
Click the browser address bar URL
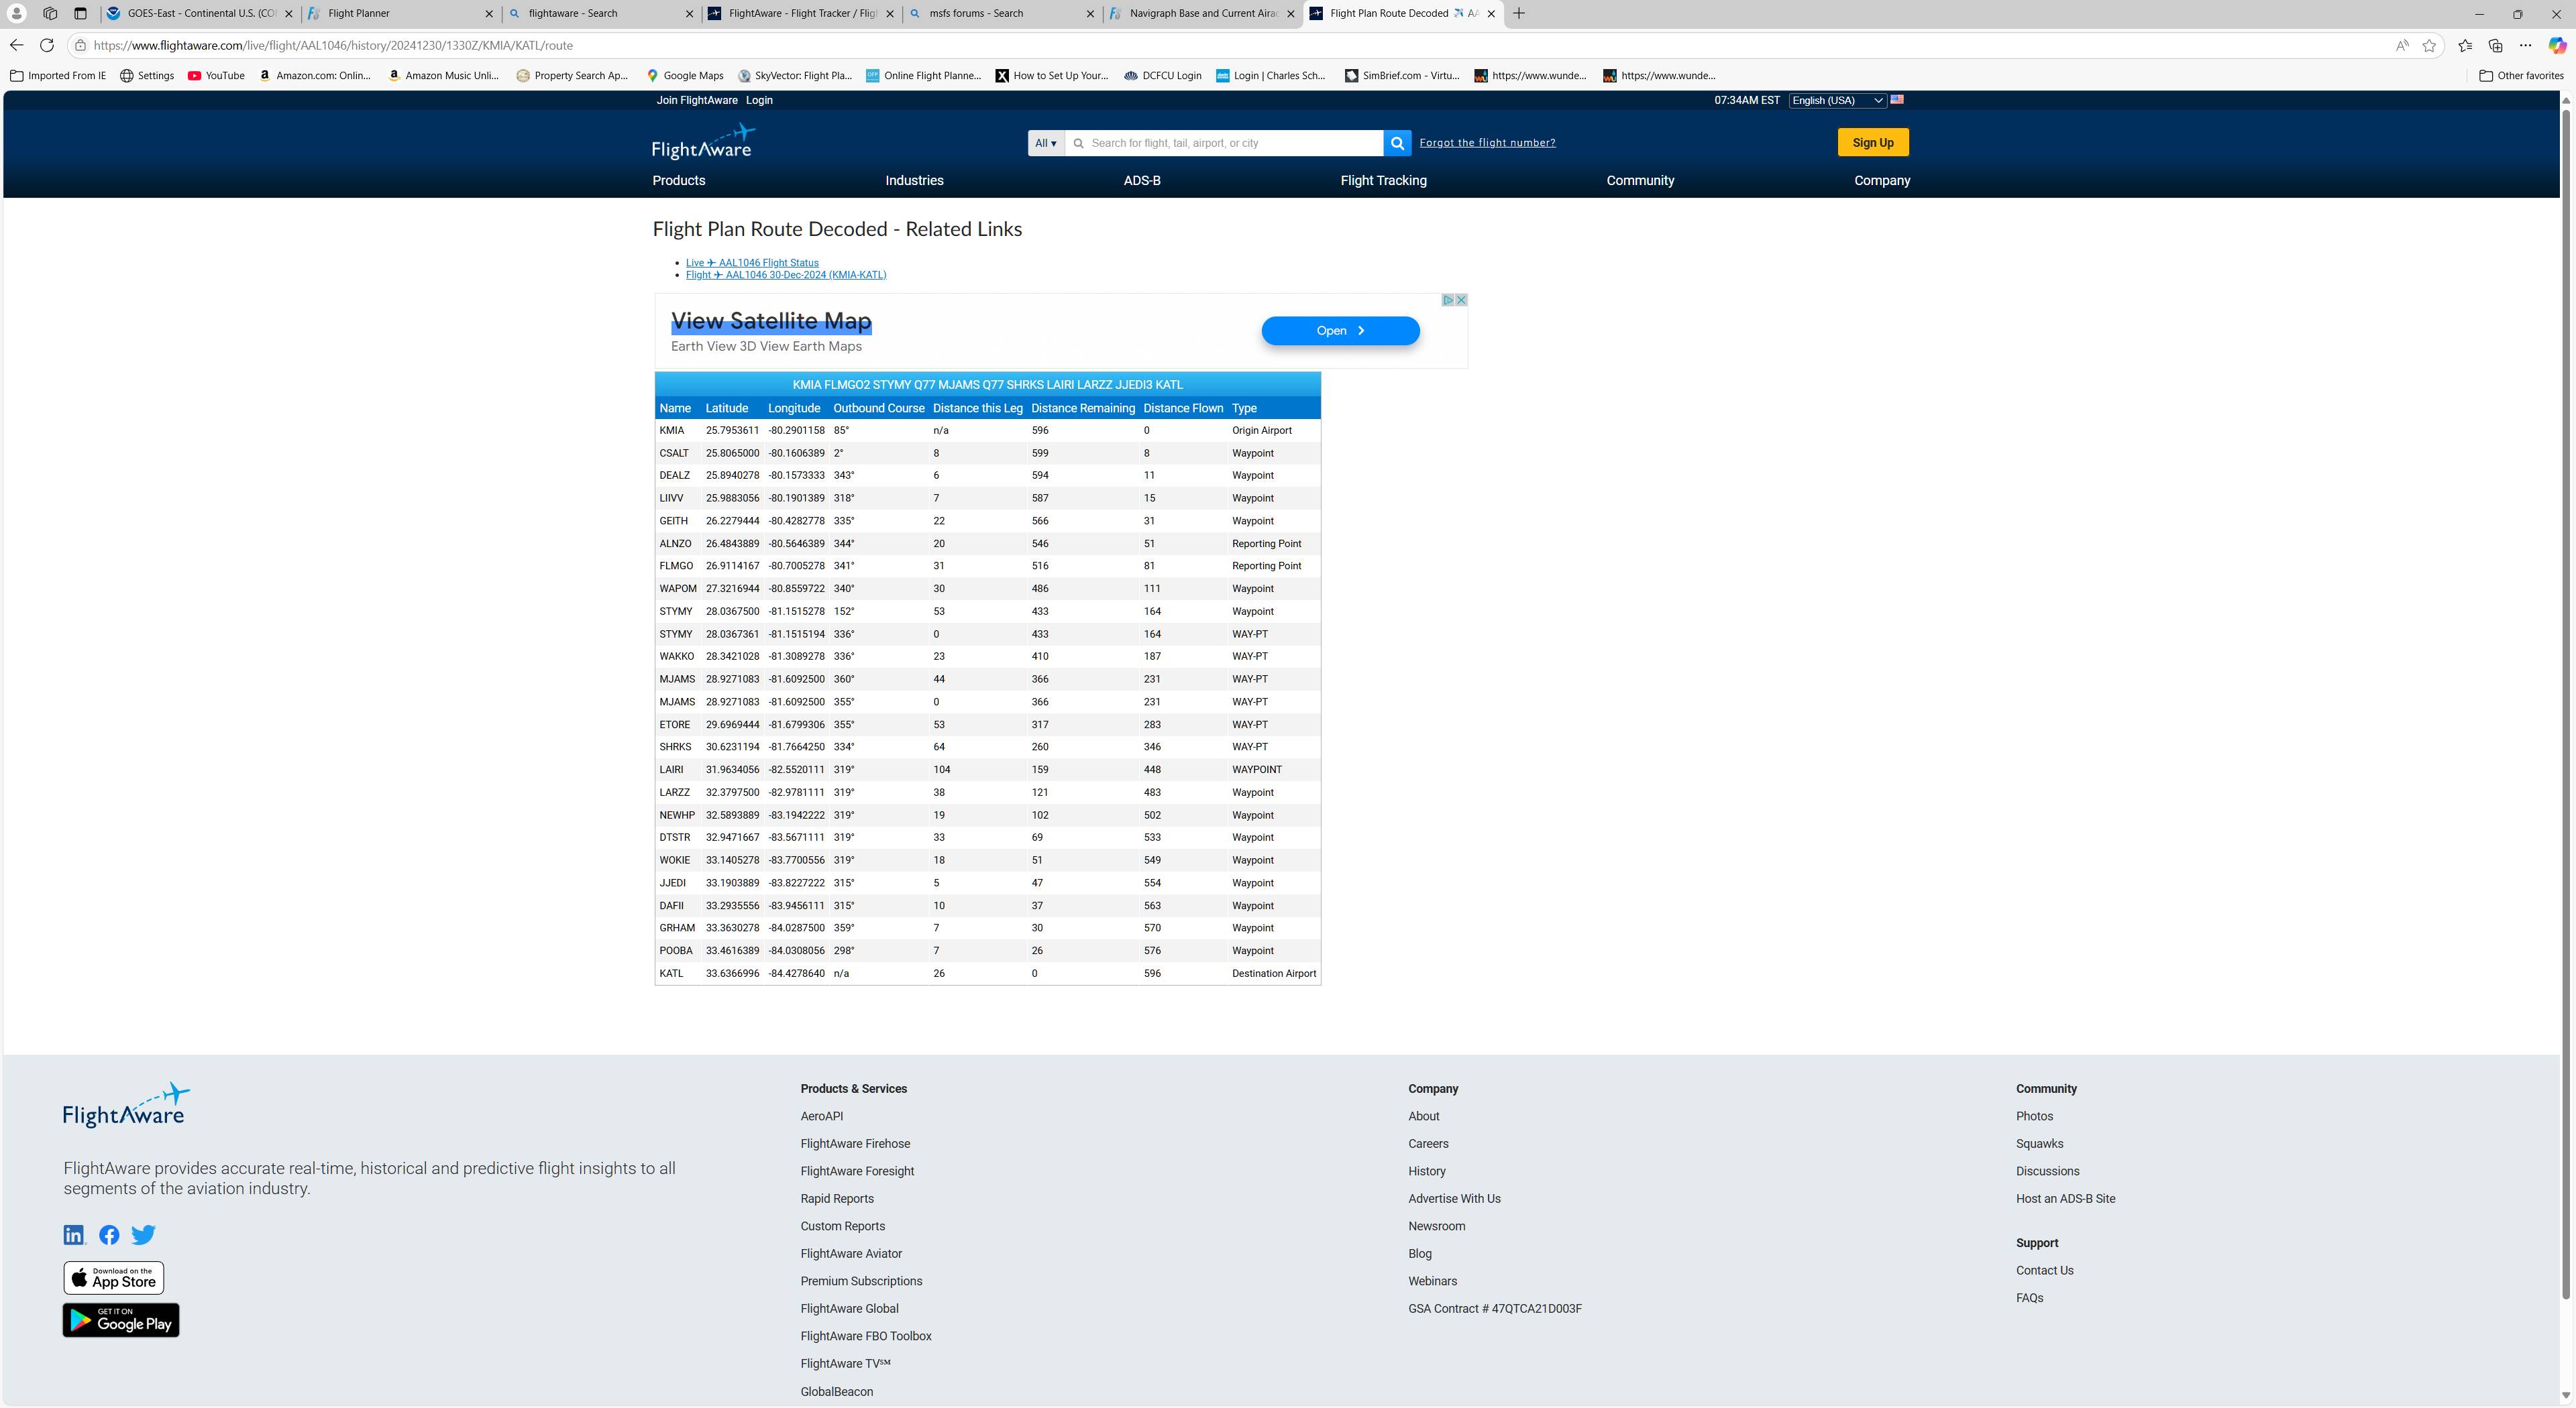333,45
